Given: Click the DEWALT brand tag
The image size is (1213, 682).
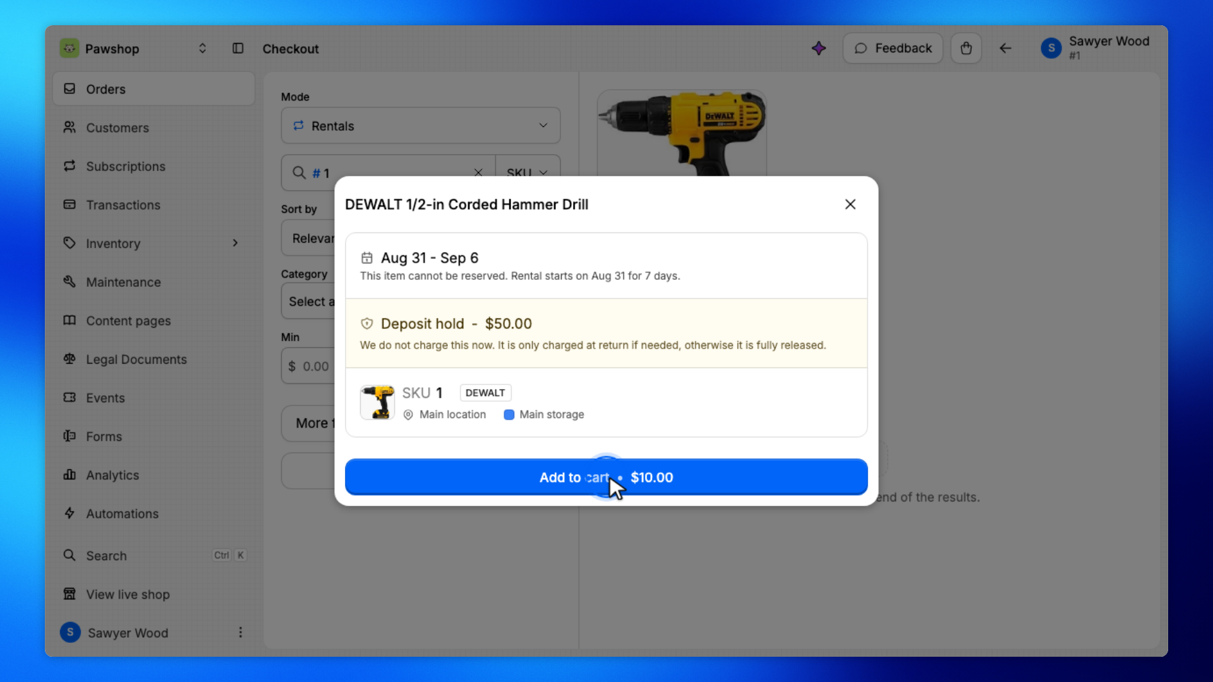Looking at the screenshot, I should [485, 393].
